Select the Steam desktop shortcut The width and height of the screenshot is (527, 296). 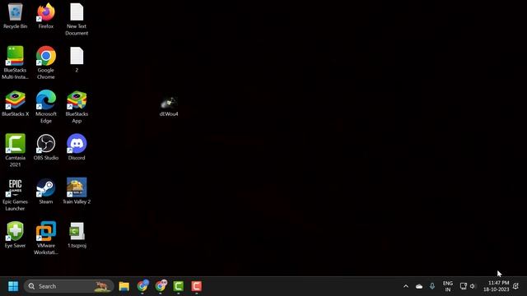click(x=46, y=191)
